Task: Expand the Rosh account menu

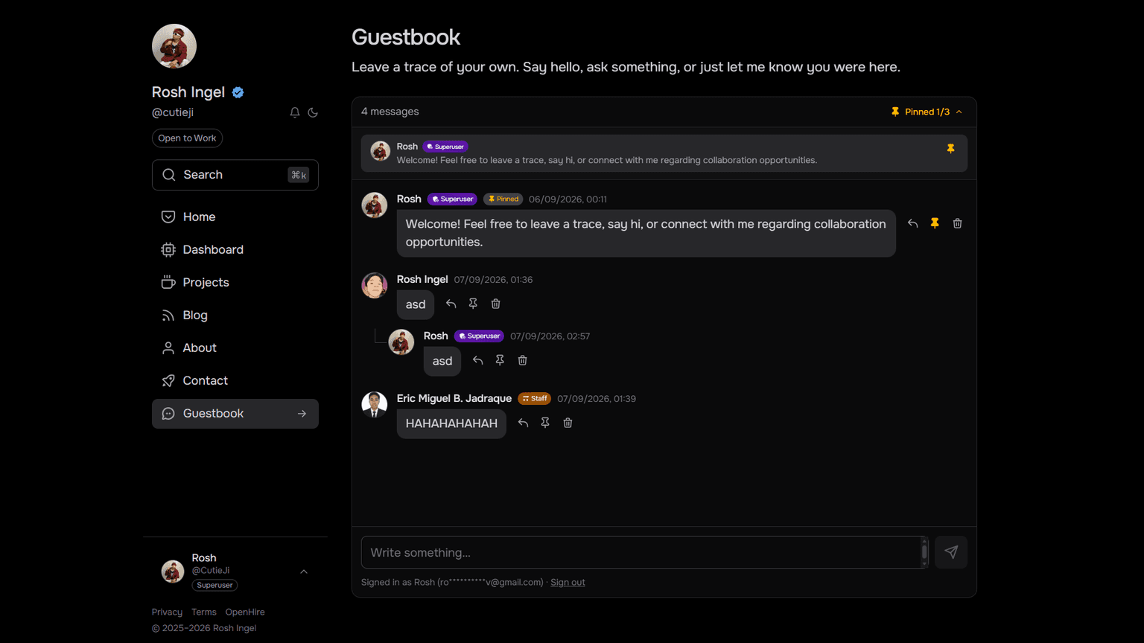Action: [x=304, y=572]
